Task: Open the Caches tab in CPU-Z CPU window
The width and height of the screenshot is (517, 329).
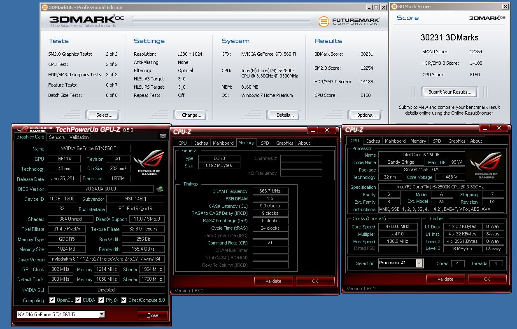Action: [373, 141]
